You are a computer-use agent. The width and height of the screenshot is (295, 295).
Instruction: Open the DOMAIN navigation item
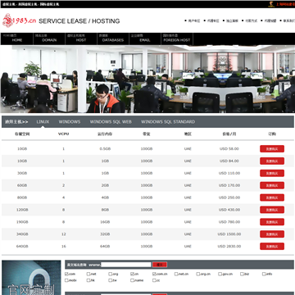tap(49, 39)
